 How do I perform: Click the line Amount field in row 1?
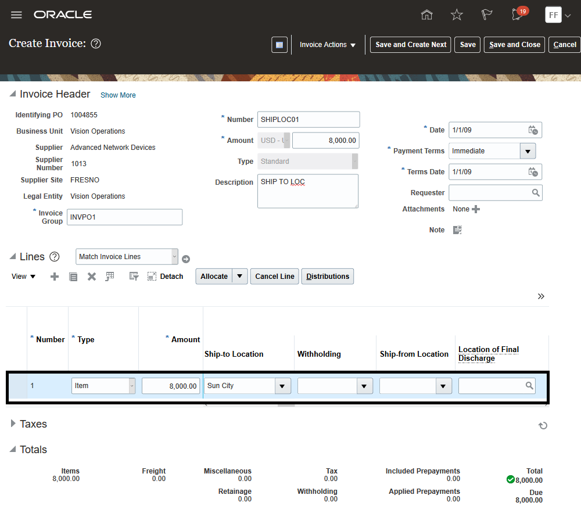(x=171, y=386)
